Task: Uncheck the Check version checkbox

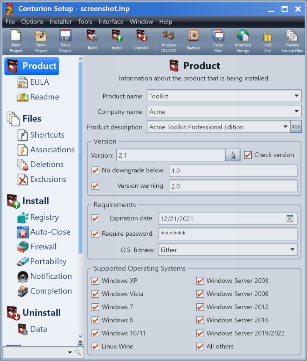Action: point(248,155)
